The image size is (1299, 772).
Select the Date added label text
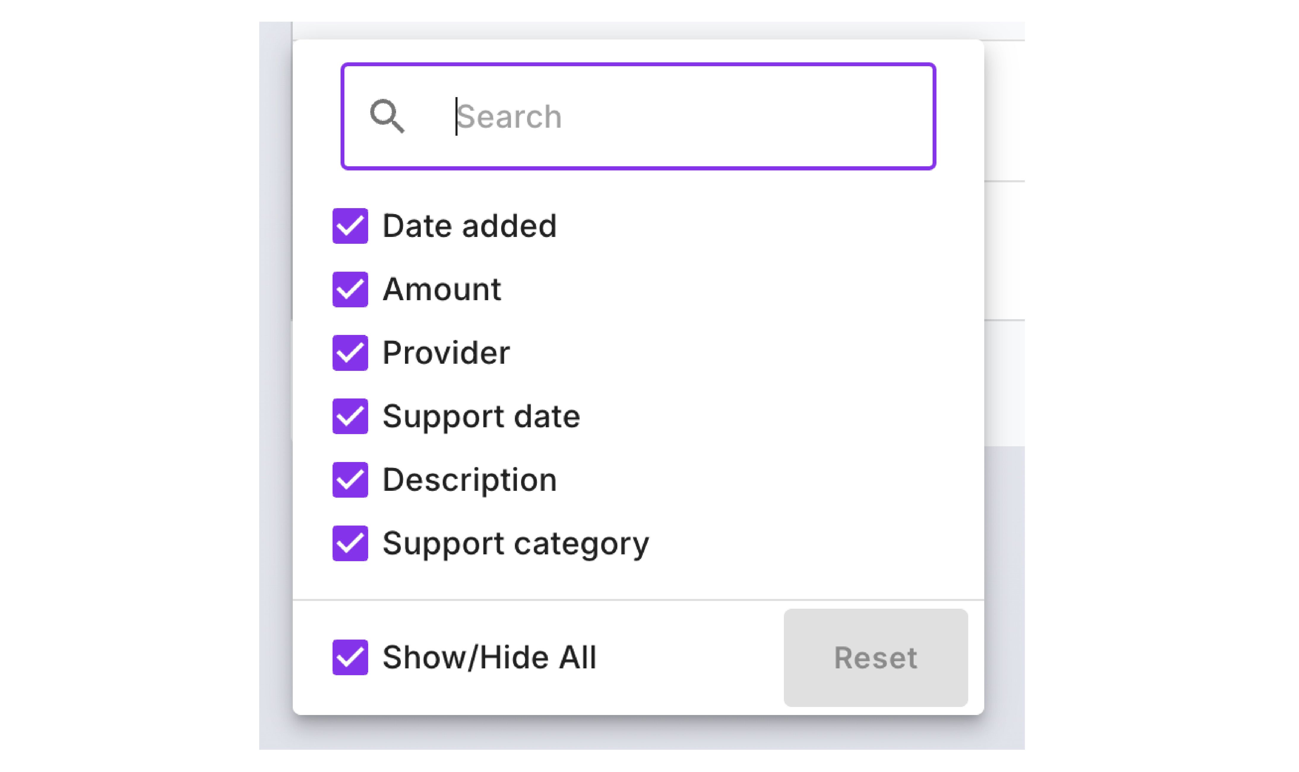[x=469, y=226]
